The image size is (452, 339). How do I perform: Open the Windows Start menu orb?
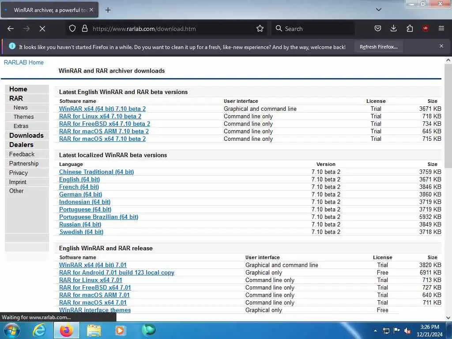12,330
